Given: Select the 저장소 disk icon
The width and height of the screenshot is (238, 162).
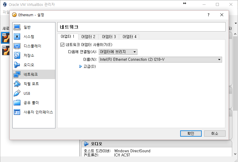Looking at the screenshot, I should (17, 55).
